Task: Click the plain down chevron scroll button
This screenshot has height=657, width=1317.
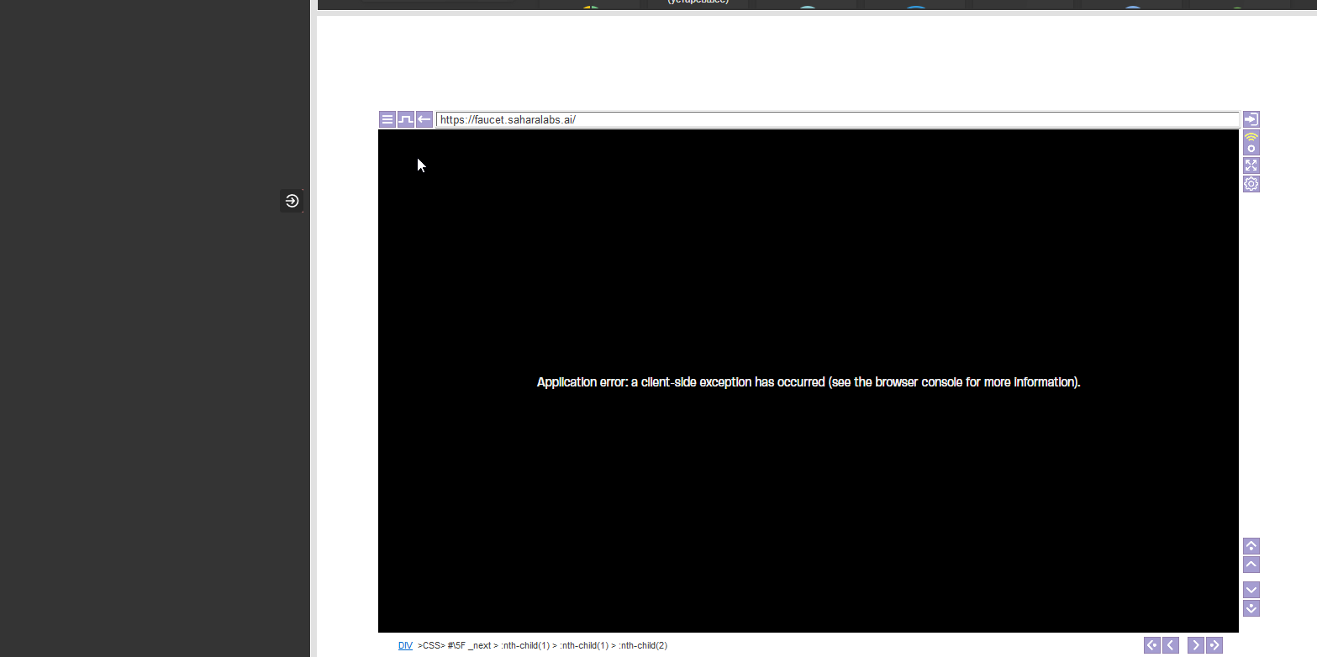Action: click(x=1251, y=590)
